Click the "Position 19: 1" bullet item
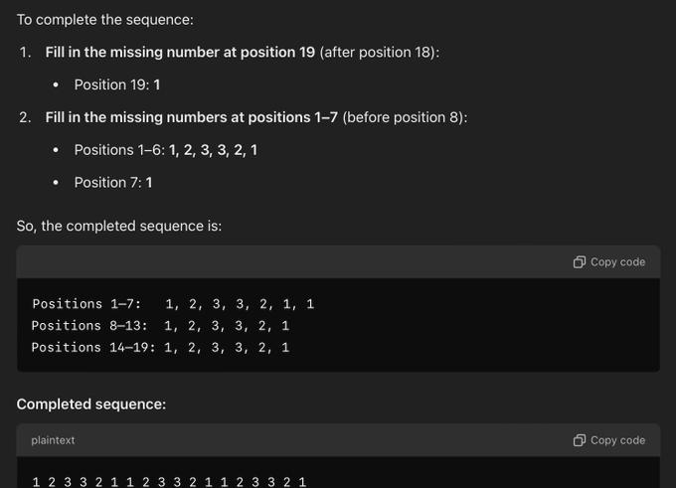The height and width of the screenshot is (488, 676). [117, 84]
